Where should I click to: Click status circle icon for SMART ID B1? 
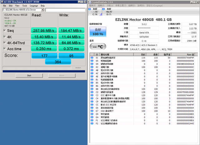(x=92, y=80)
